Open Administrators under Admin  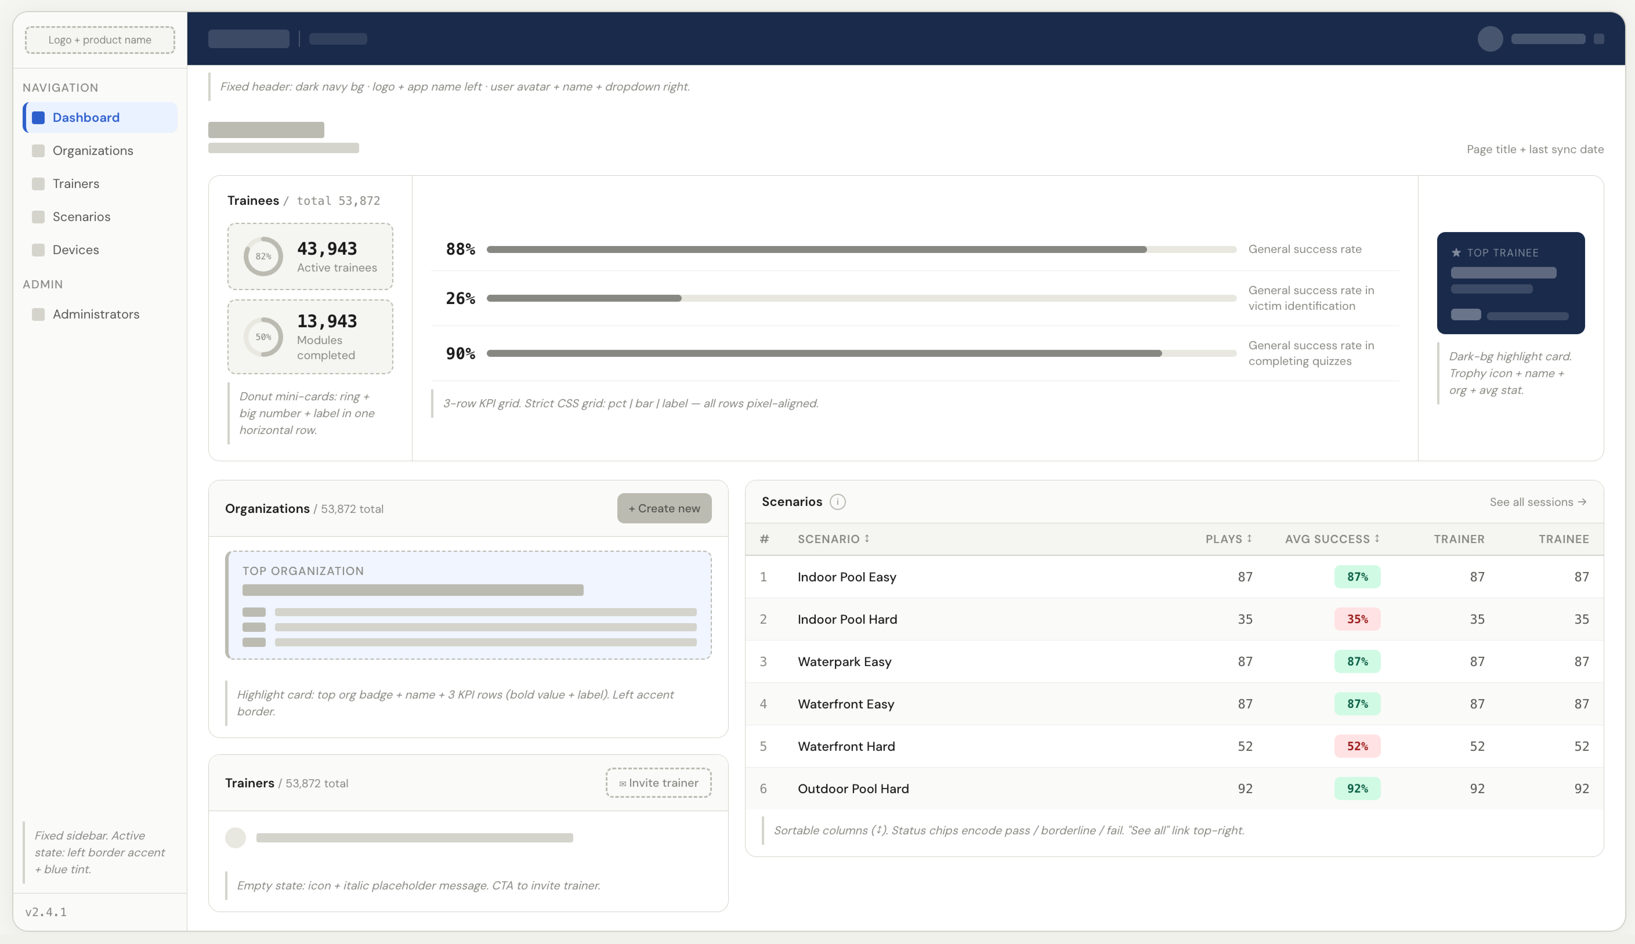point(100,314)
